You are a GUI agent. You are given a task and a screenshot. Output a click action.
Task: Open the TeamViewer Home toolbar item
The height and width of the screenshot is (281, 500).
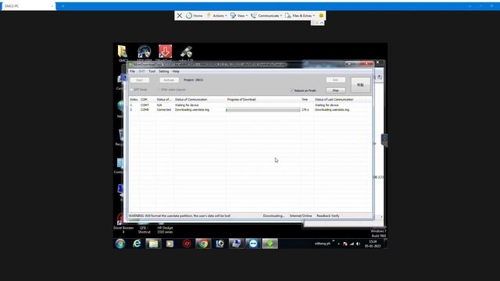tap(195, 16)
